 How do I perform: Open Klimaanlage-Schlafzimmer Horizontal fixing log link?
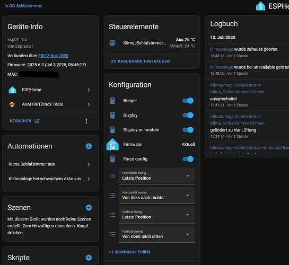pyautogui.click(x=250, y=148)
